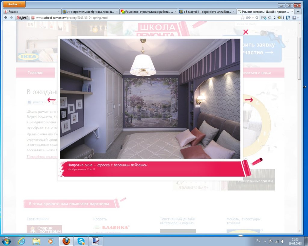The height and width of the screenshot is (246, 308).
Task: Click the bedroom photo in the lightbox
Action: click(x=150, y=99)
